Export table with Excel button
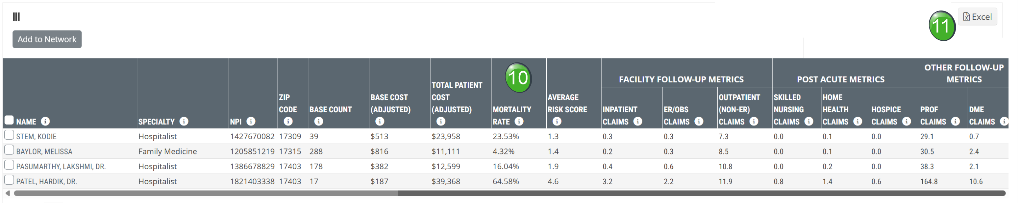The height and width of the screenshot is (203, 1019). (x=977, y=17)
